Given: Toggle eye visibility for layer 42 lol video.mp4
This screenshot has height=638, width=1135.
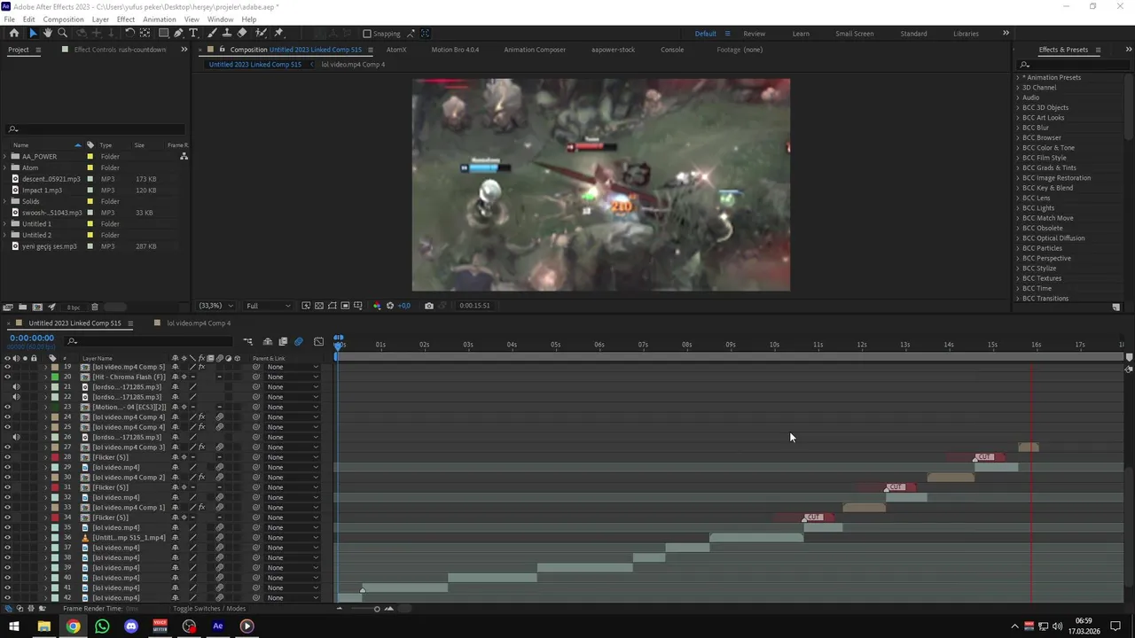Looking at the screenshot, I should click(8, 598).
